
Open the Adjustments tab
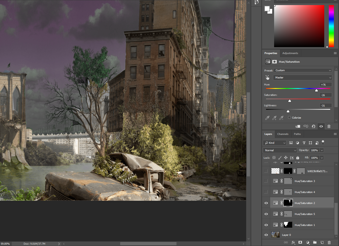point(290,53)
